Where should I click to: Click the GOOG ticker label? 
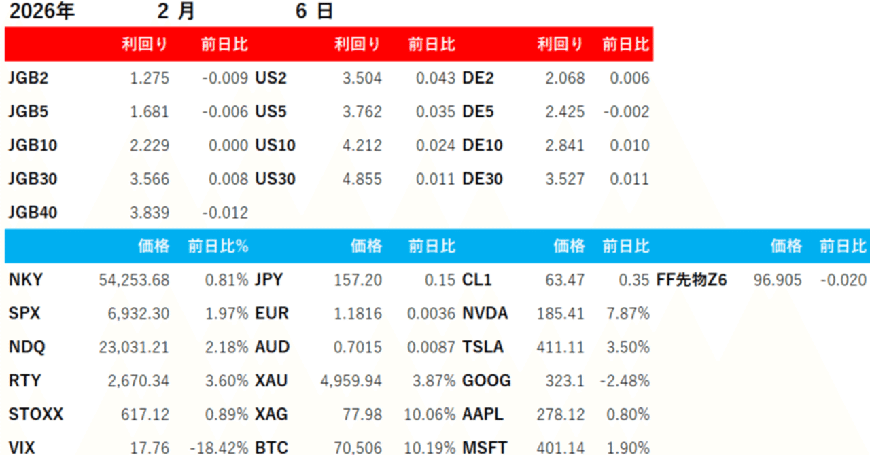486,381
